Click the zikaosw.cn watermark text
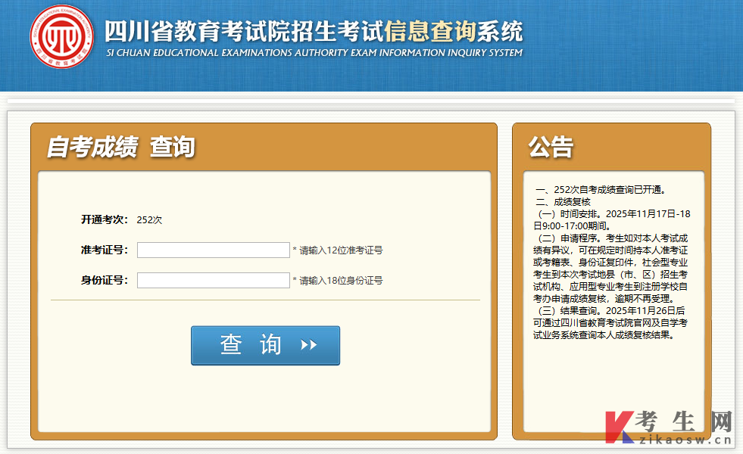 pyautogui.click(x=685, y=440)
